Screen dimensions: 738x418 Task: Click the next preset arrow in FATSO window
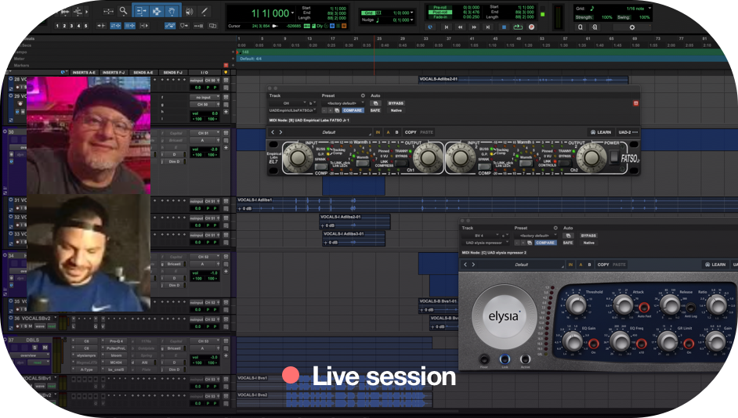[281, 132]
